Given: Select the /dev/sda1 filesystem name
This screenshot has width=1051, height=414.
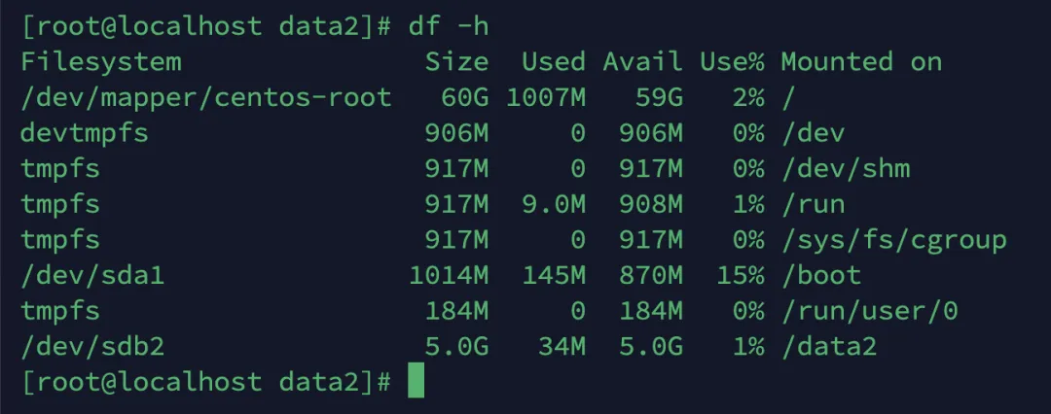Looking at the screenshot, I should pyautogui.click(x=92, y=275).
